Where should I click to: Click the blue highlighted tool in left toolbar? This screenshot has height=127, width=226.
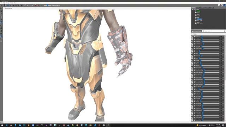click(x=1, y=23)
